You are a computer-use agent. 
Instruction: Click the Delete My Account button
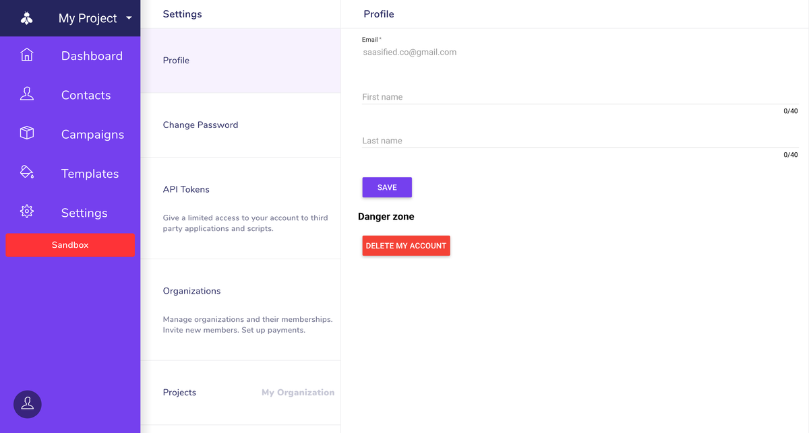[406, 246]
